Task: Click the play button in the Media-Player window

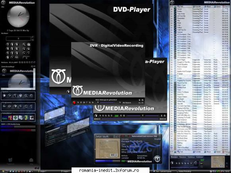Action: point(96,116)
